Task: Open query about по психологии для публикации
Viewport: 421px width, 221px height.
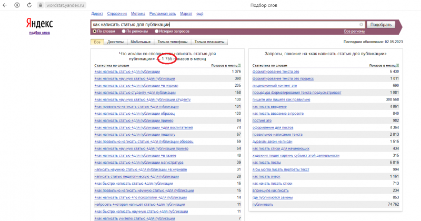Action: 141,197
